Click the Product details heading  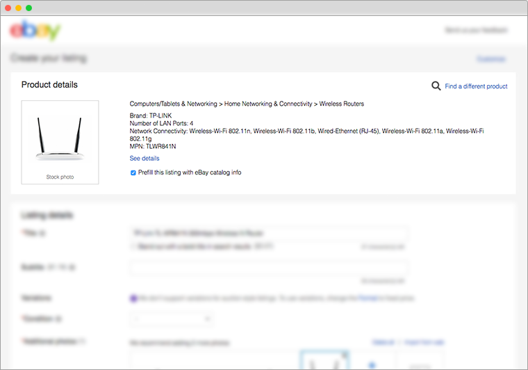pos(49,85)
